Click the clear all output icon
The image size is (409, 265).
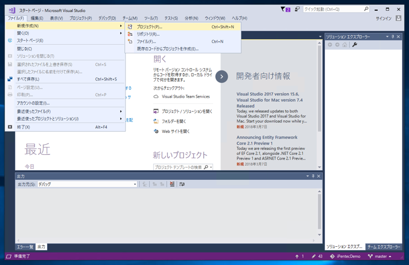coord(172,184)
